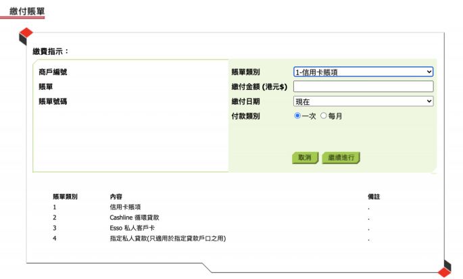Click the 商戶編號 label
The width and height of the screenshot is (463, 279).
point(53,72)
